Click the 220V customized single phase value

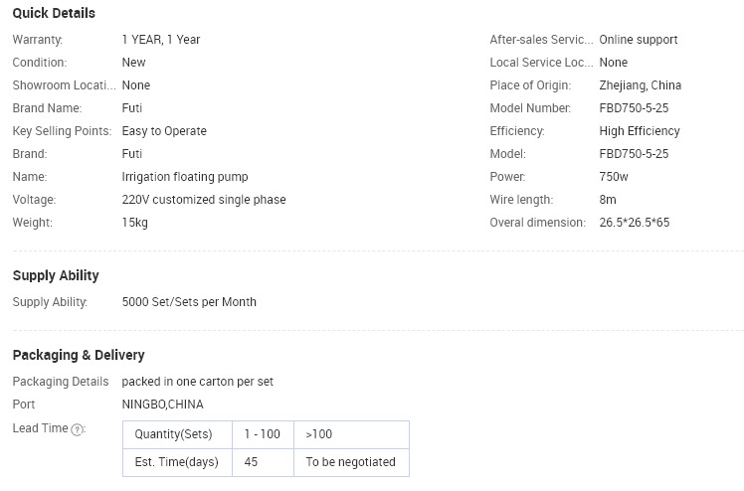[x=204, y=200]
